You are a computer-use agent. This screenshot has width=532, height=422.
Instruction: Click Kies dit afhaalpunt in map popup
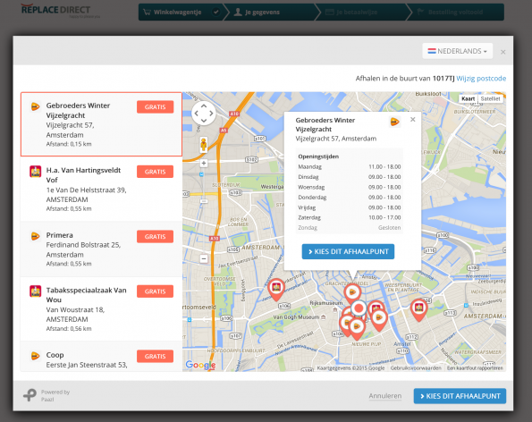pyautogui.click(x=348, y=252)
